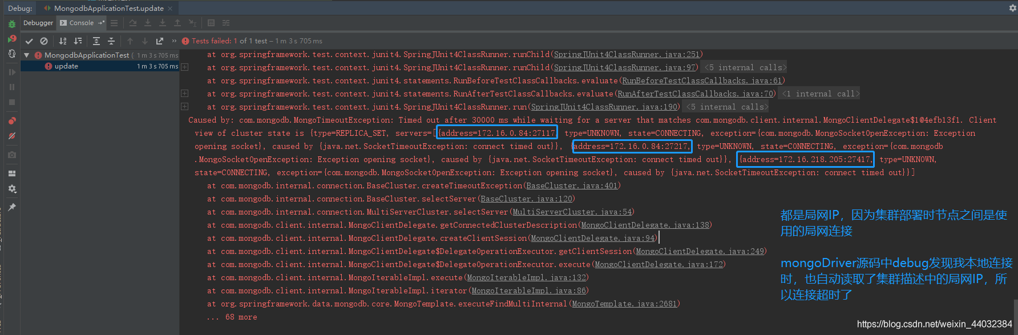Screen dimensions: 1018x335
Task: Click the Pause Program icon
Action: [x=12, y=87]
